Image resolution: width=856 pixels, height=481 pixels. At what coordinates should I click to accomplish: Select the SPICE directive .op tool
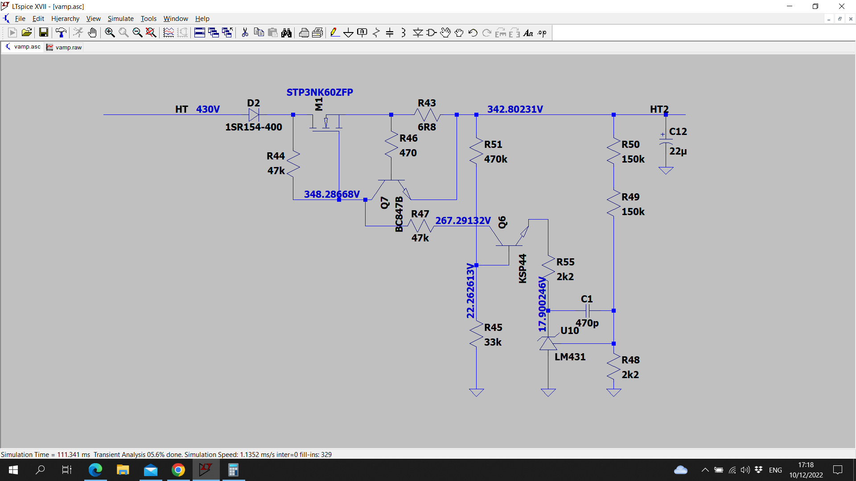point(542,33)
